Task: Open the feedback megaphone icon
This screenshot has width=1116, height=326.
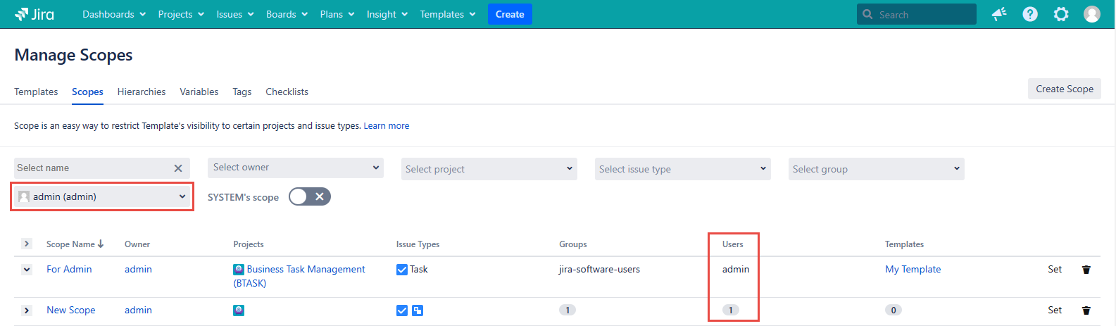Action: click(x=999, y=14)
